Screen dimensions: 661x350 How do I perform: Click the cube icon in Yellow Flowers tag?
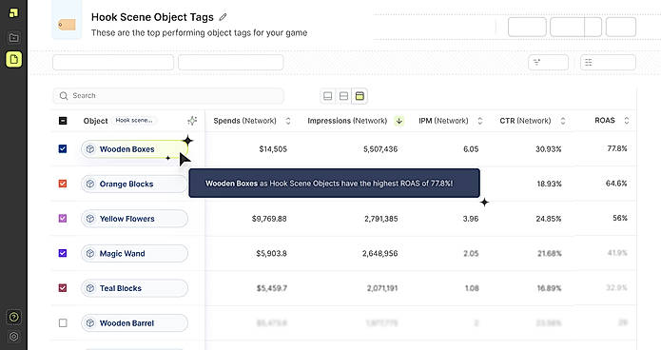tap(90, 219)
